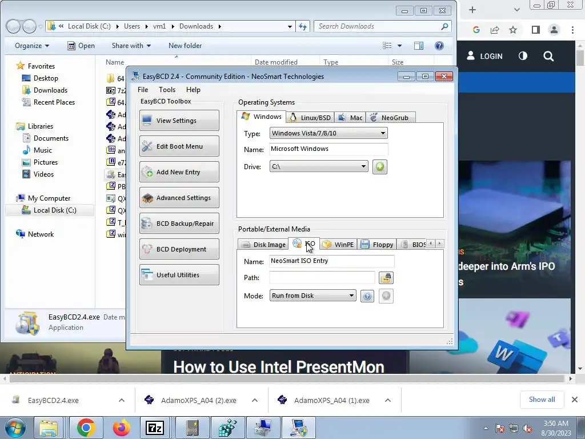The height and width of the screenshot is (439, 585).
Task: Select Local Disk (C:) in sidebar
Action: point(50,210)
